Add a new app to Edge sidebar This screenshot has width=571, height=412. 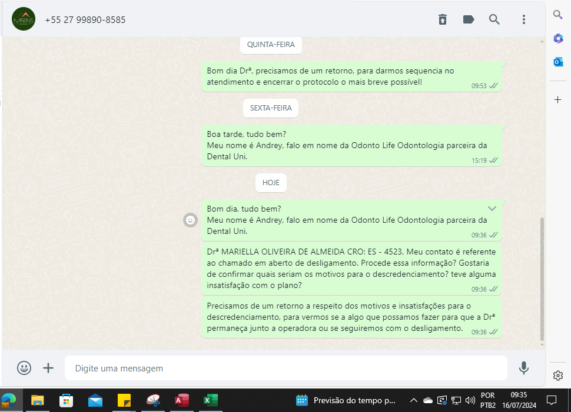[x=558, y=100]
